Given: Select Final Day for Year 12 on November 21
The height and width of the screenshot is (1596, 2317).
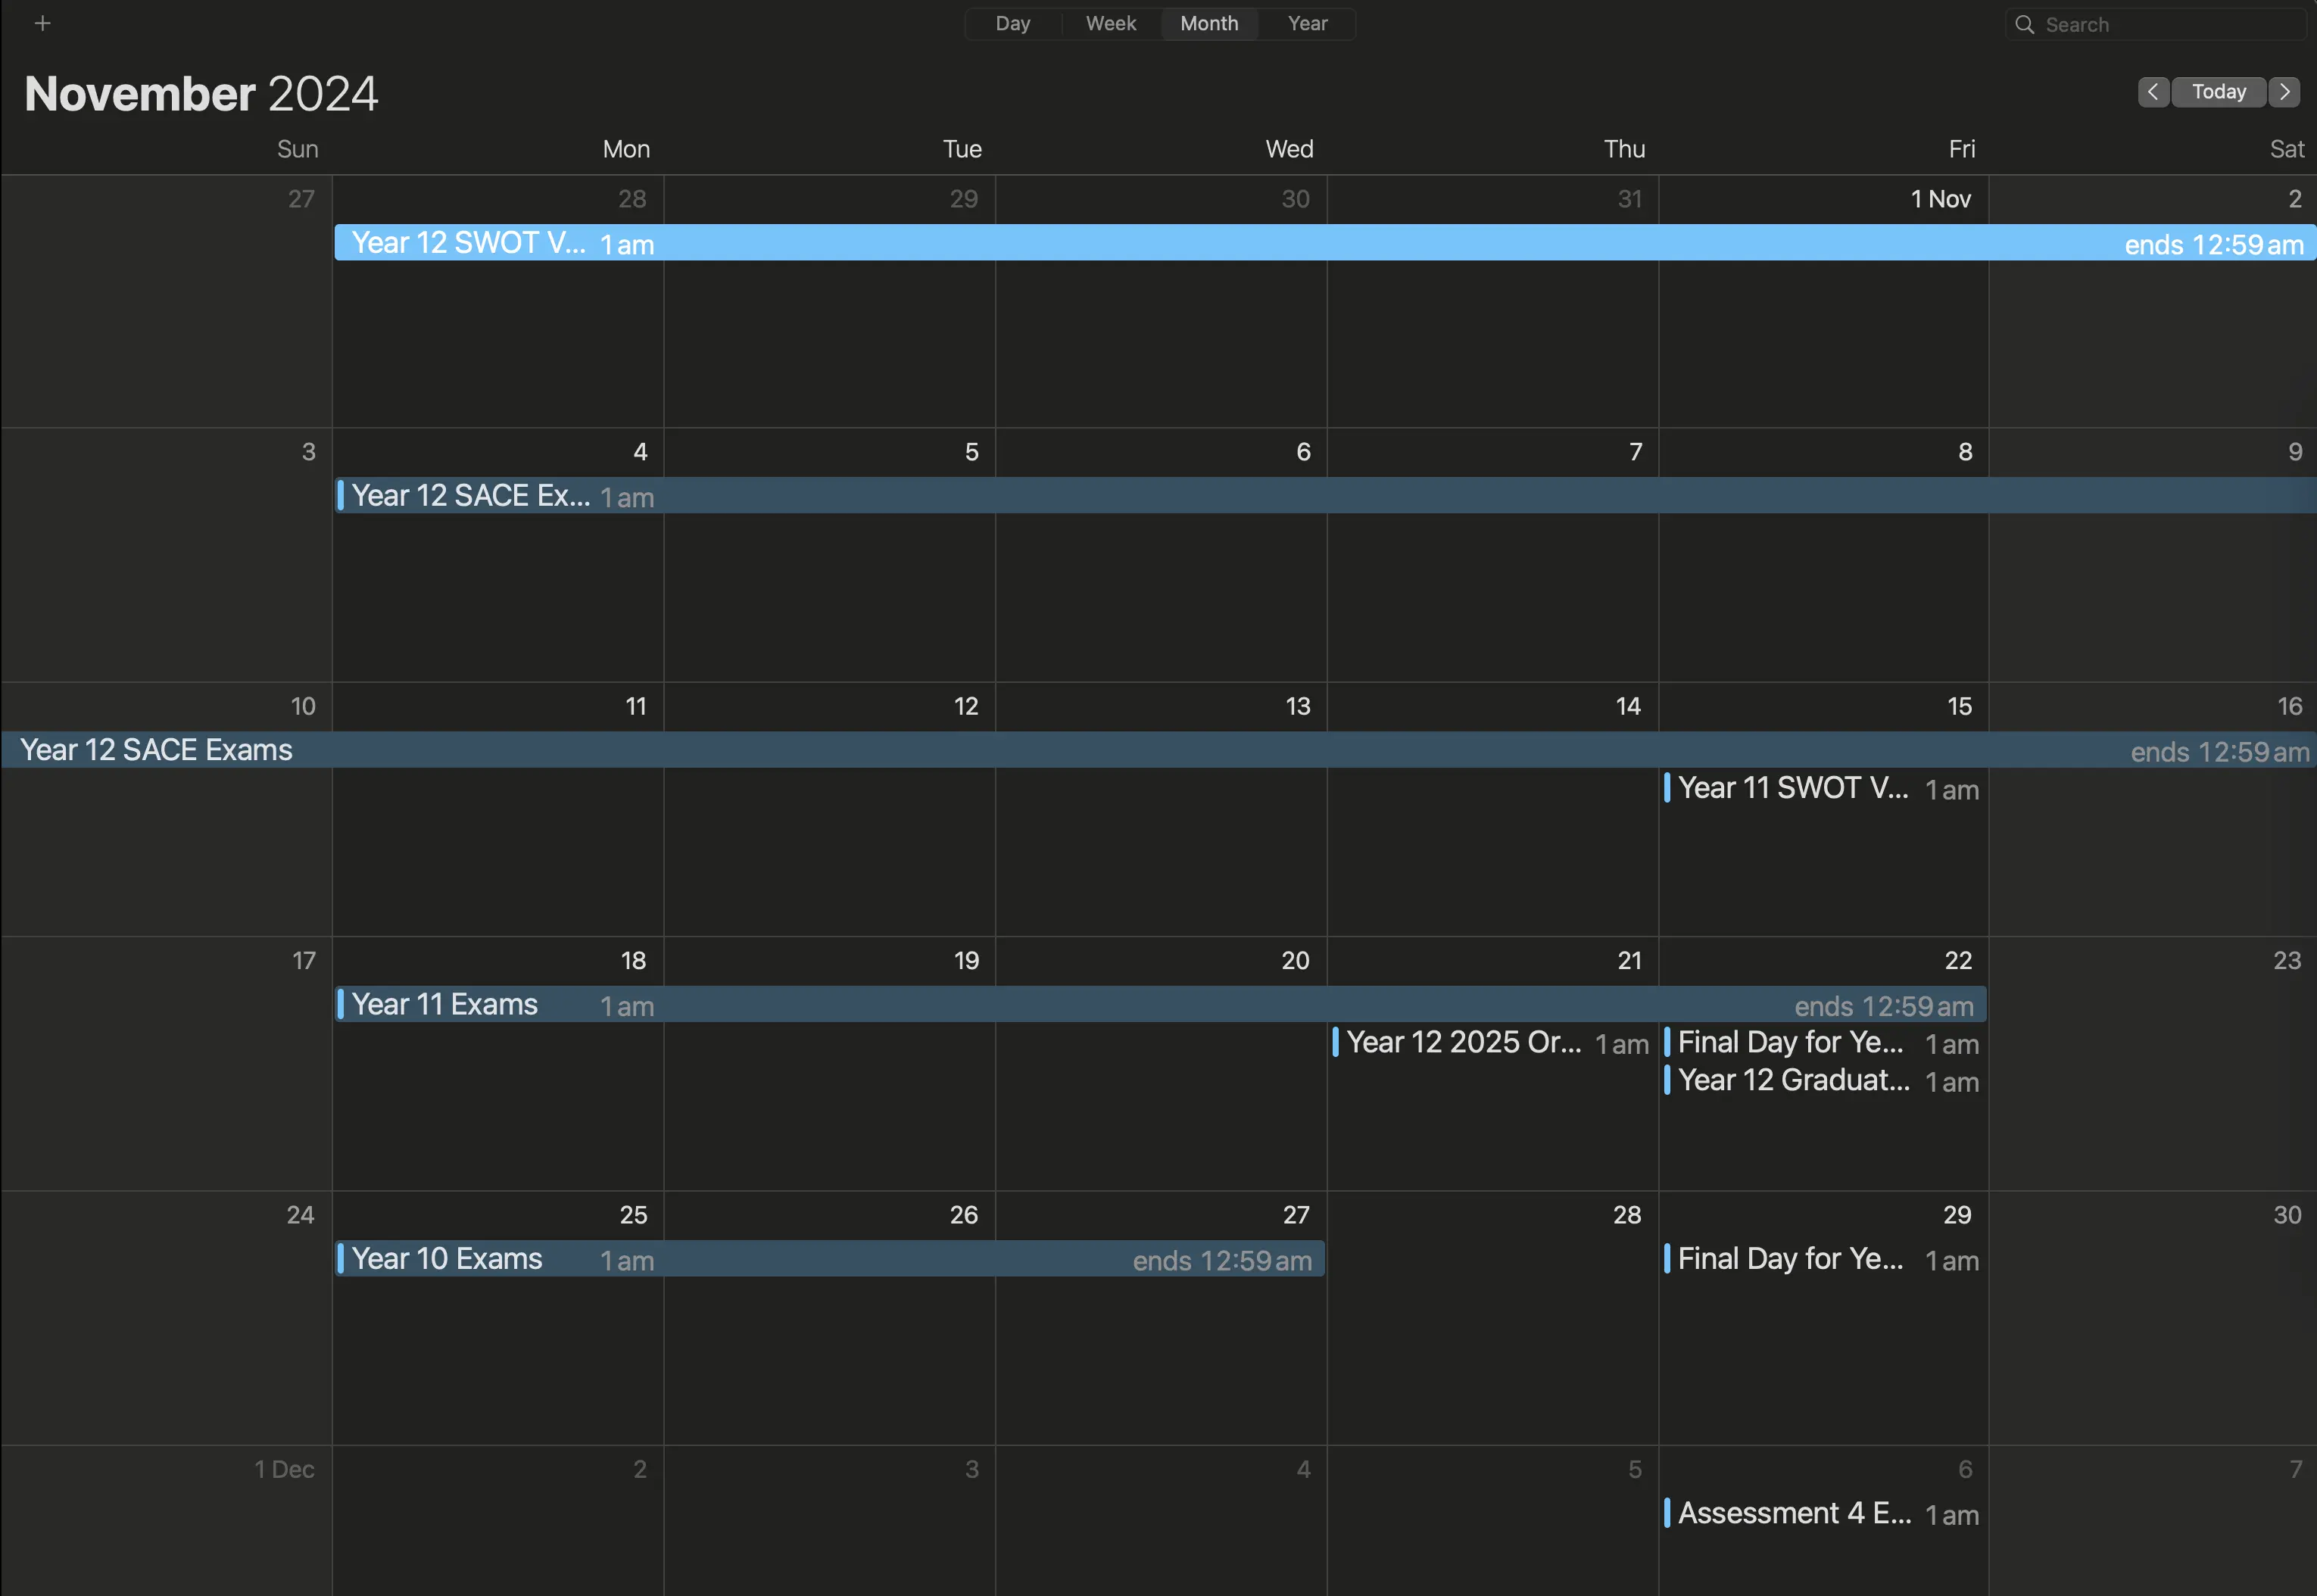Looking at the screenshot, I should click(x=1790, y=1042).
